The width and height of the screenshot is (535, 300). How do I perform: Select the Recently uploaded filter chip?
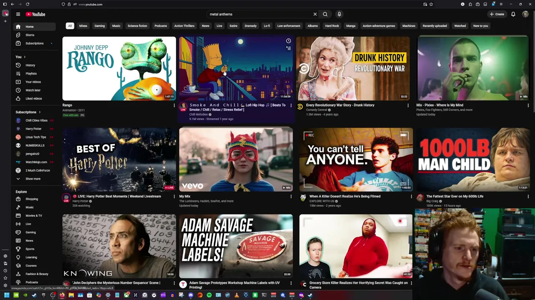coord(435,26)
